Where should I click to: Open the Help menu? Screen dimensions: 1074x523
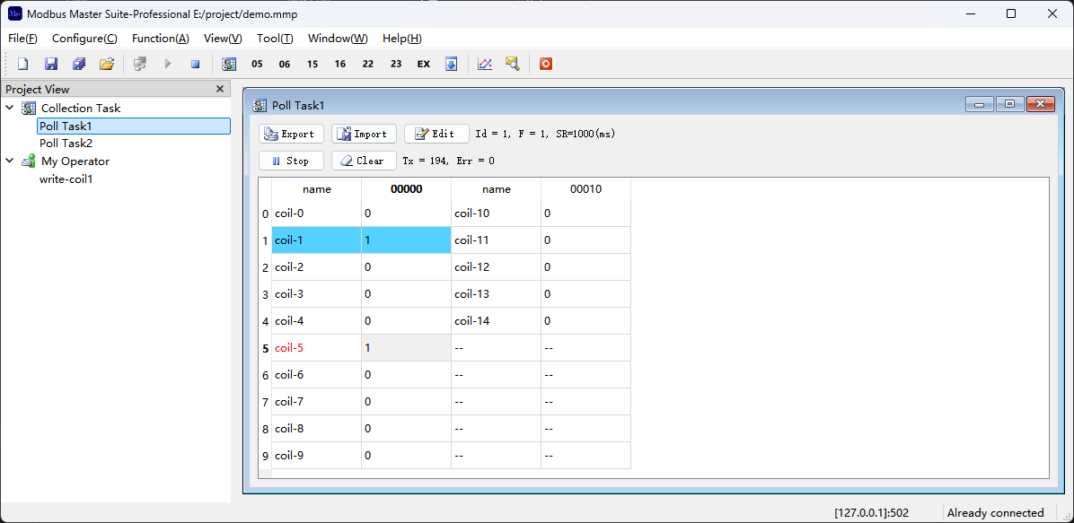pyautogui.click(x=402, y=39)
